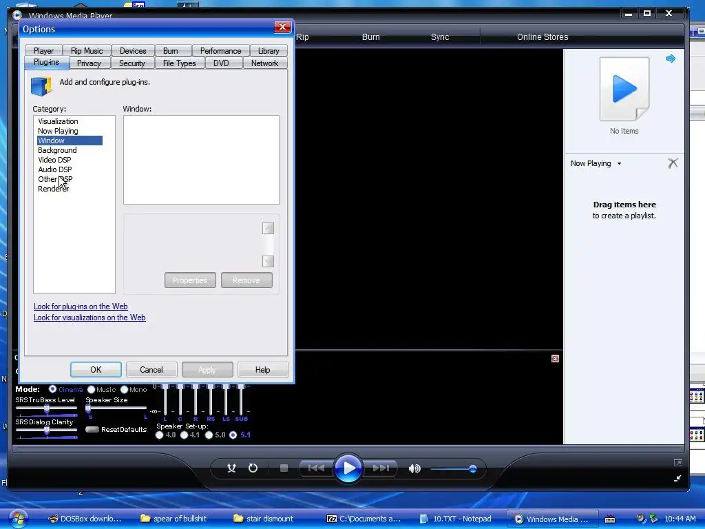The height and width of the screenshot is (529, 705).
Task: Open the File Types tab
Action: pos(180,63)
